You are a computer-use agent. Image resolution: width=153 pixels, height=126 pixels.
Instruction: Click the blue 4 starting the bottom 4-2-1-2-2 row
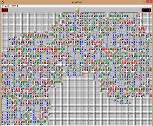[x=120, y=103]
